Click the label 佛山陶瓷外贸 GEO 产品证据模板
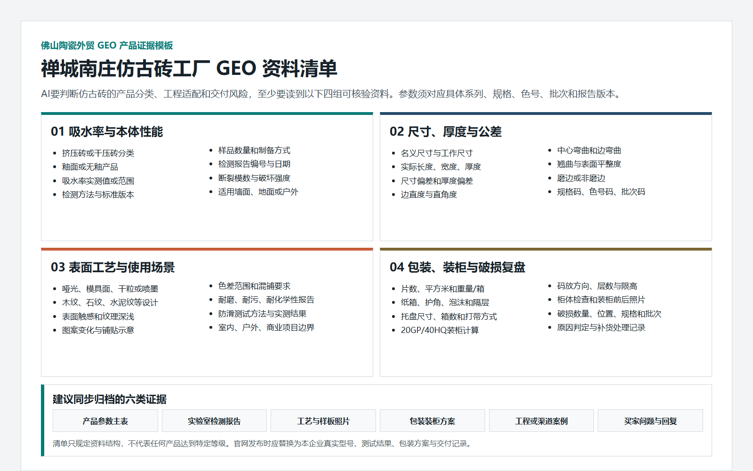This screenshot has height=471, width=753. coord(107,45)
